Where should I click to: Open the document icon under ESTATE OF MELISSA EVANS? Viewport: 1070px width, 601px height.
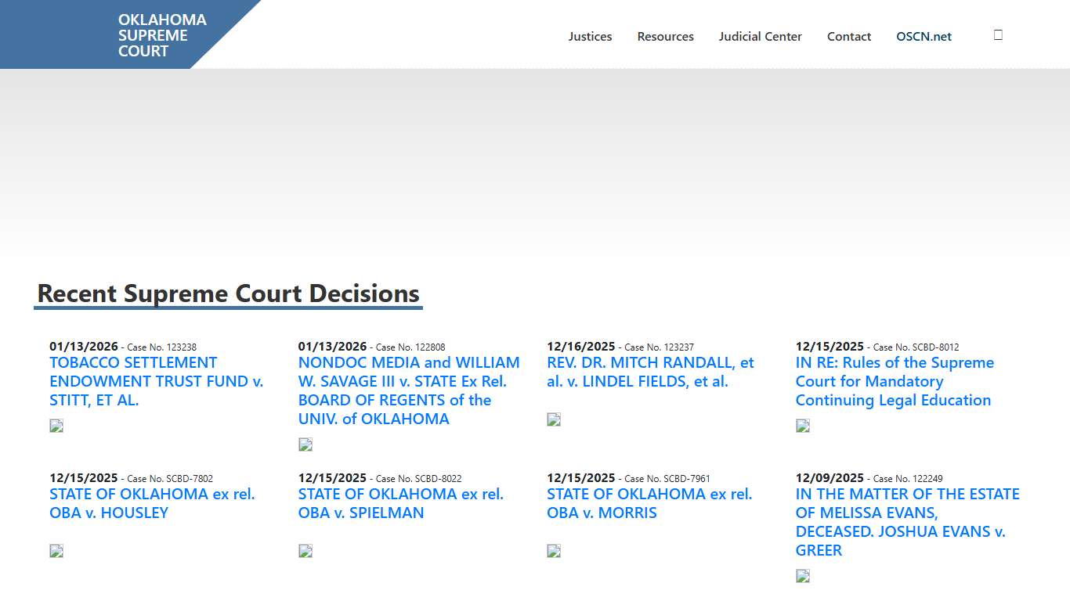(802, 575)
